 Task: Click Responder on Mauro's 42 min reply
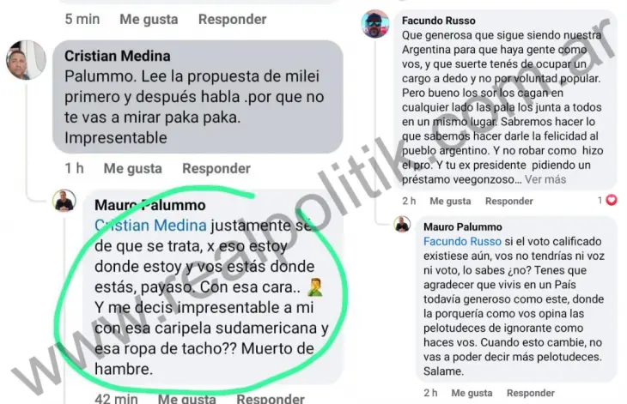tap(271, 398)
